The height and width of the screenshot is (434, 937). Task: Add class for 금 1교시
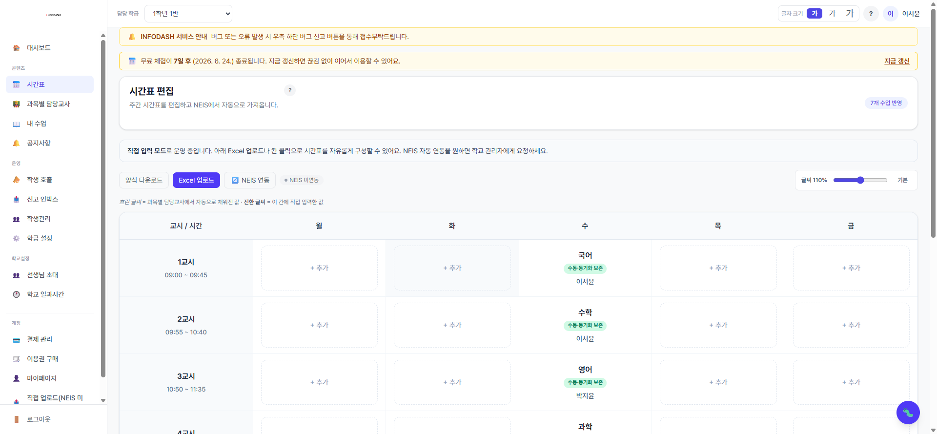point(851,268)
